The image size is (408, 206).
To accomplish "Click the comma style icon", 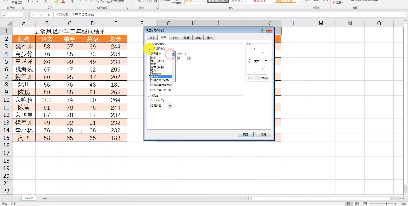I will (144, 1).
